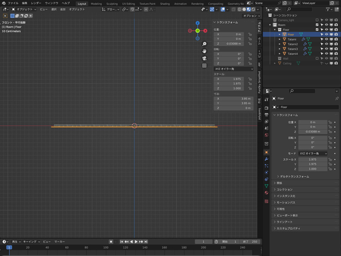This screenshot has height=256, width=341.
Task: Click the timeline playhead at frame 1
Action: click(x=9, y=247)
